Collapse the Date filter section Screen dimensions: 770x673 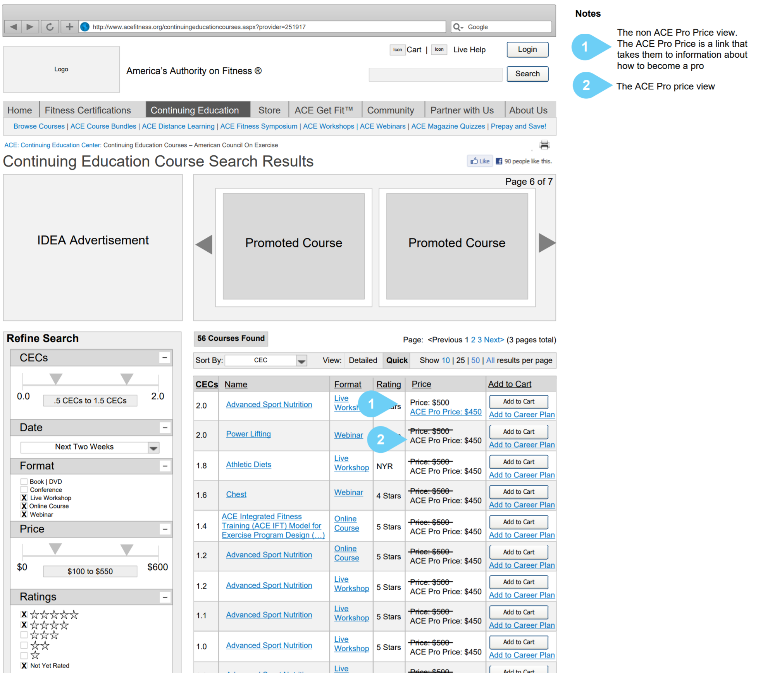pos(165,427)
